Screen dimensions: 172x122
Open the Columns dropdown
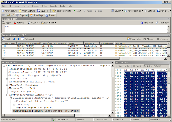coord(163,39)
